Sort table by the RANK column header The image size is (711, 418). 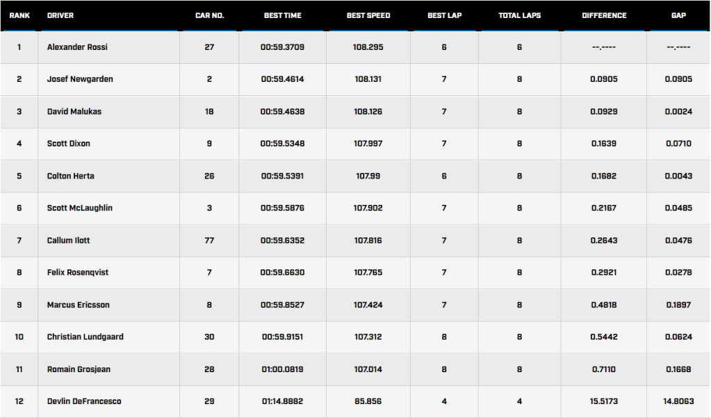[x=19, y=15]
